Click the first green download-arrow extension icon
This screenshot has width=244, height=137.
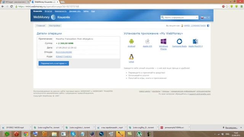pos(232,6)
